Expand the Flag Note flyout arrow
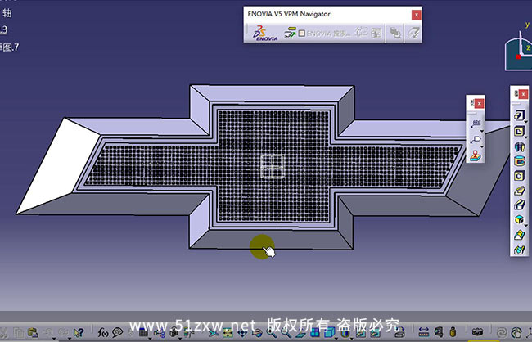532x342 pixels. point(482,147)
